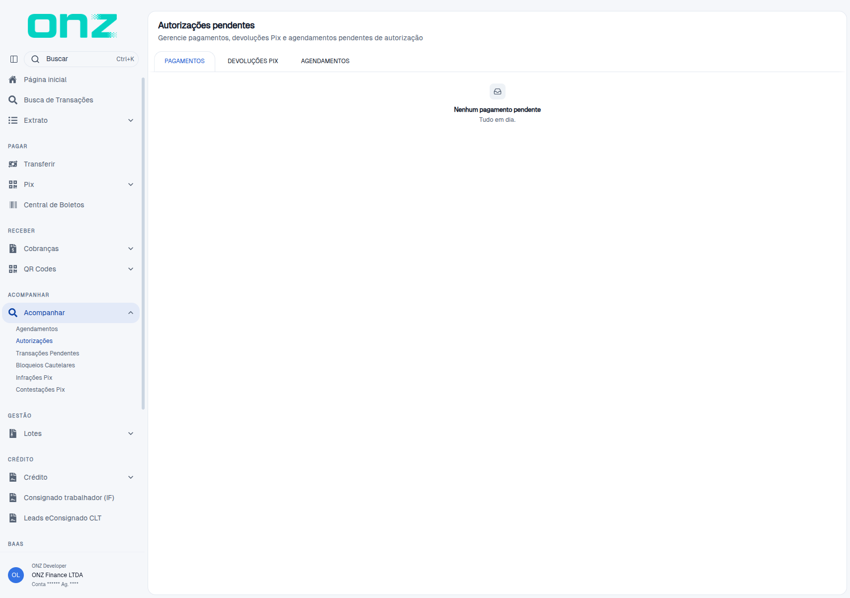Click the OL account avatar
The image size is (850, 598).
(16, 575)
